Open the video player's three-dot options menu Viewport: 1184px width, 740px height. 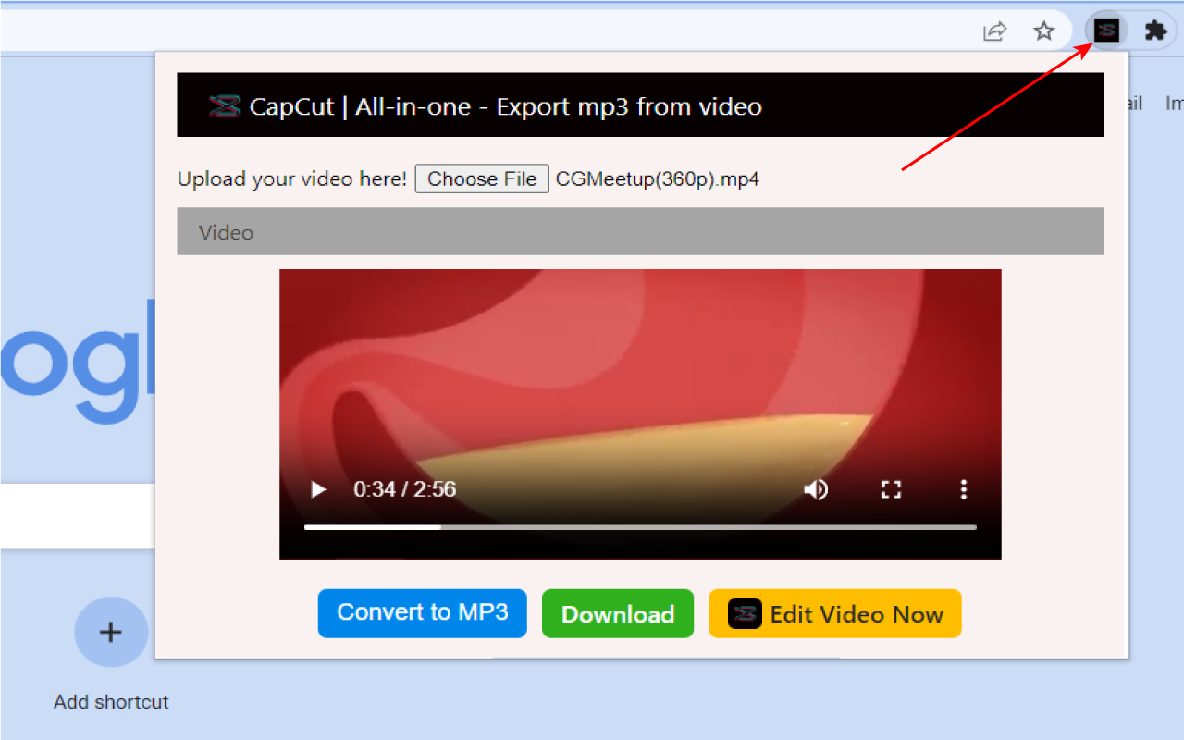963,489
